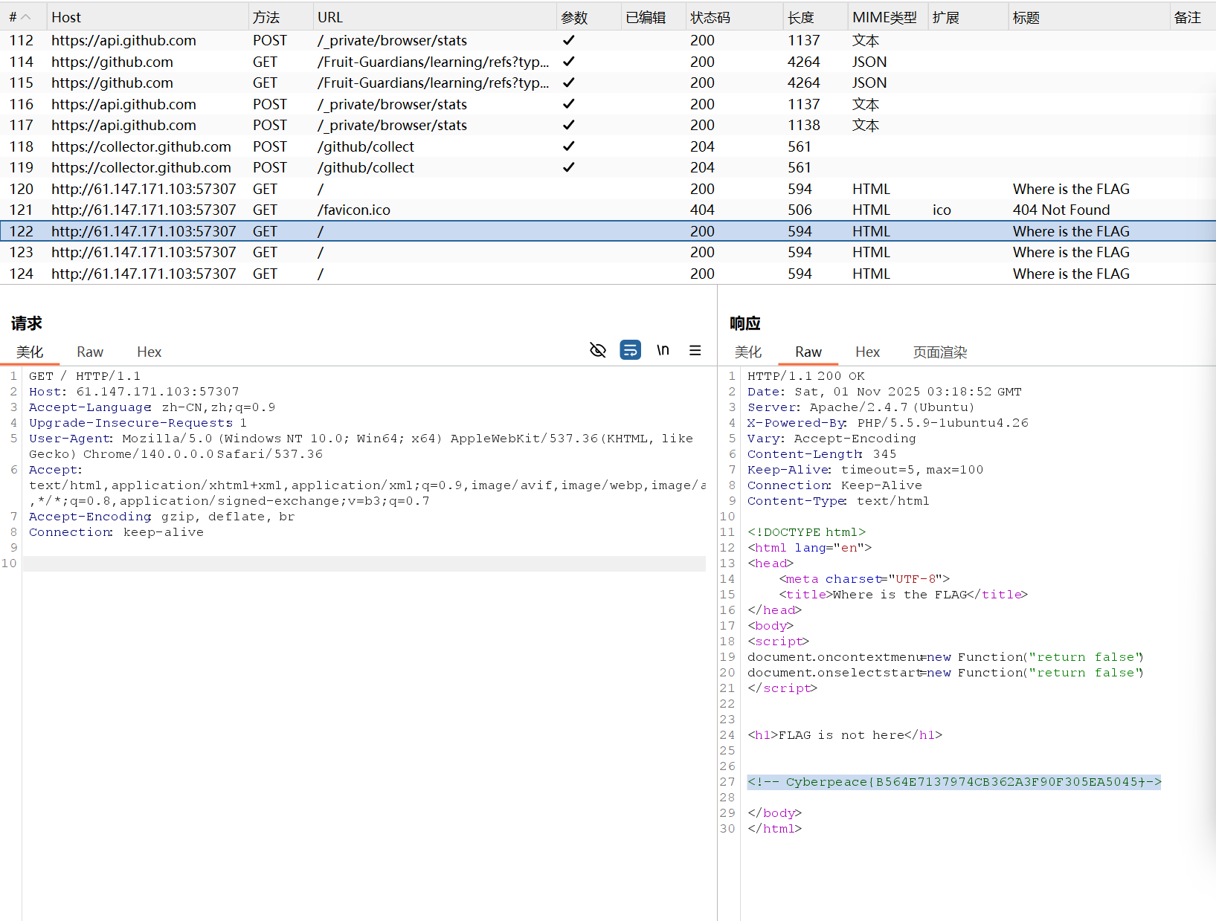Click parameter checkmark in row 114
The width and height of the screenshot is (1216, 921).
tap(569, 62)
